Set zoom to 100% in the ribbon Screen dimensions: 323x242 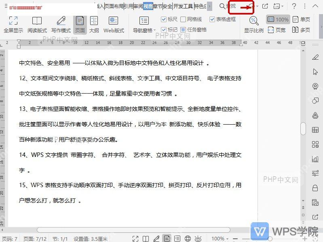click(278, 19)
